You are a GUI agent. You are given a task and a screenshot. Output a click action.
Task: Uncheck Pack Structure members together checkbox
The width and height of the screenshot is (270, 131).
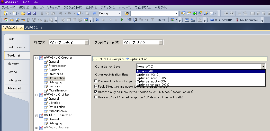(96, 87)
